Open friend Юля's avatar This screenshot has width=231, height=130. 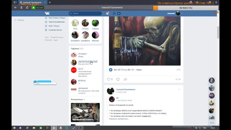75,23
